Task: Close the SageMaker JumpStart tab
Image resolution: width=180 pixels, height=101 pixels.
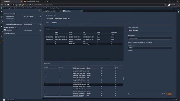Action: tap(61, 11)
